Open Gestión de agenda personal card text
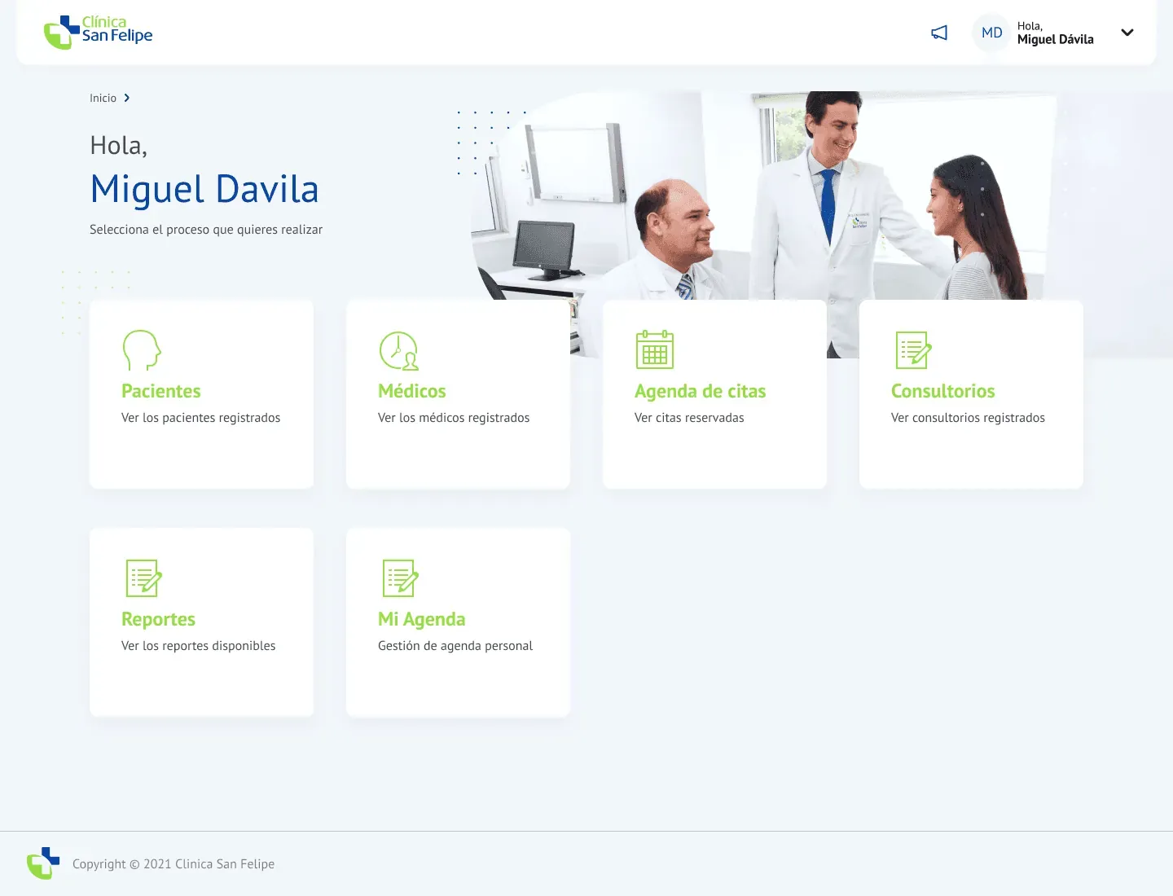The width and height of the screenshot is (1173, 896). point(455,646)
